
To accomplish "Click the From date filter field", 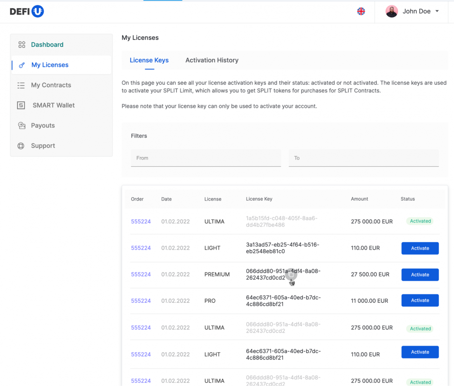I will click(x=206, y=158).
